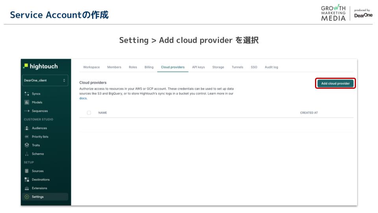This screenshot has width=378, height=213.
Task: Open the Models page label
Action: pyautogui.click(x=37, y=103)
